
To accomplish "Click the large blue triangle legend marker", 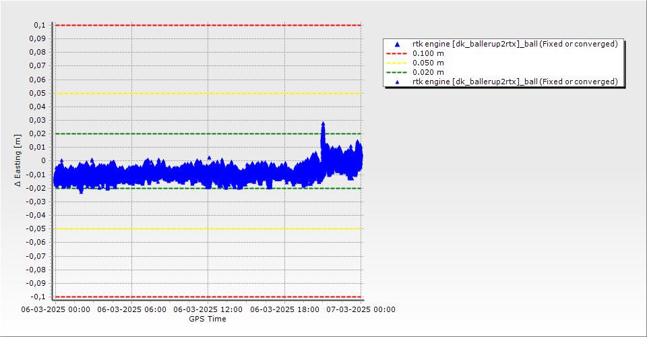I will [x=398, y=44].
